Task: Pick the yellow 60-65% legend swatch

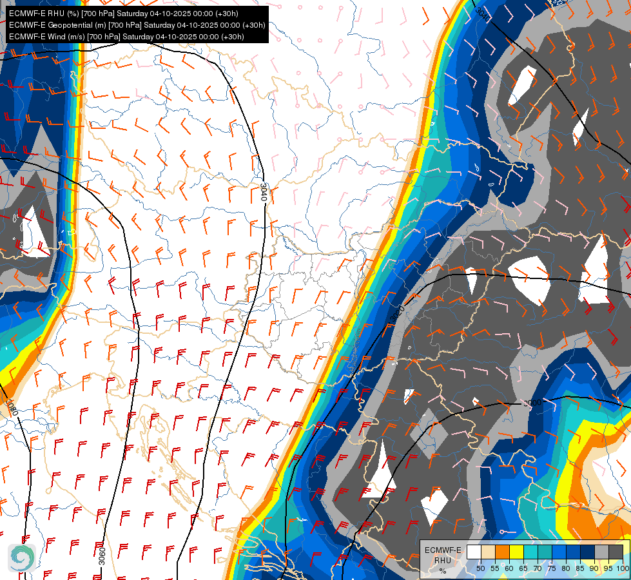Action: coord(516,552)
